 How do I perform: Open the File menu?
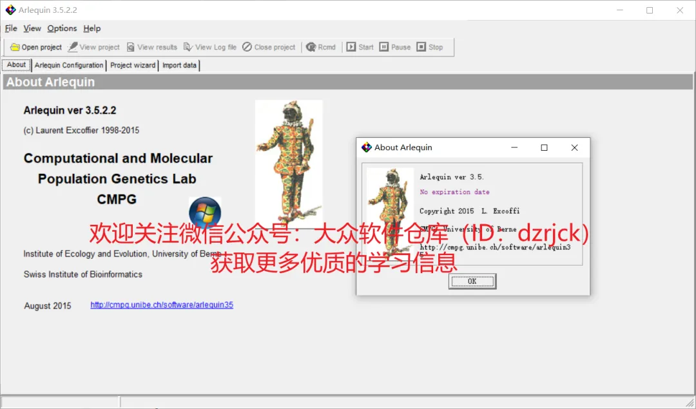pos(11,28)
